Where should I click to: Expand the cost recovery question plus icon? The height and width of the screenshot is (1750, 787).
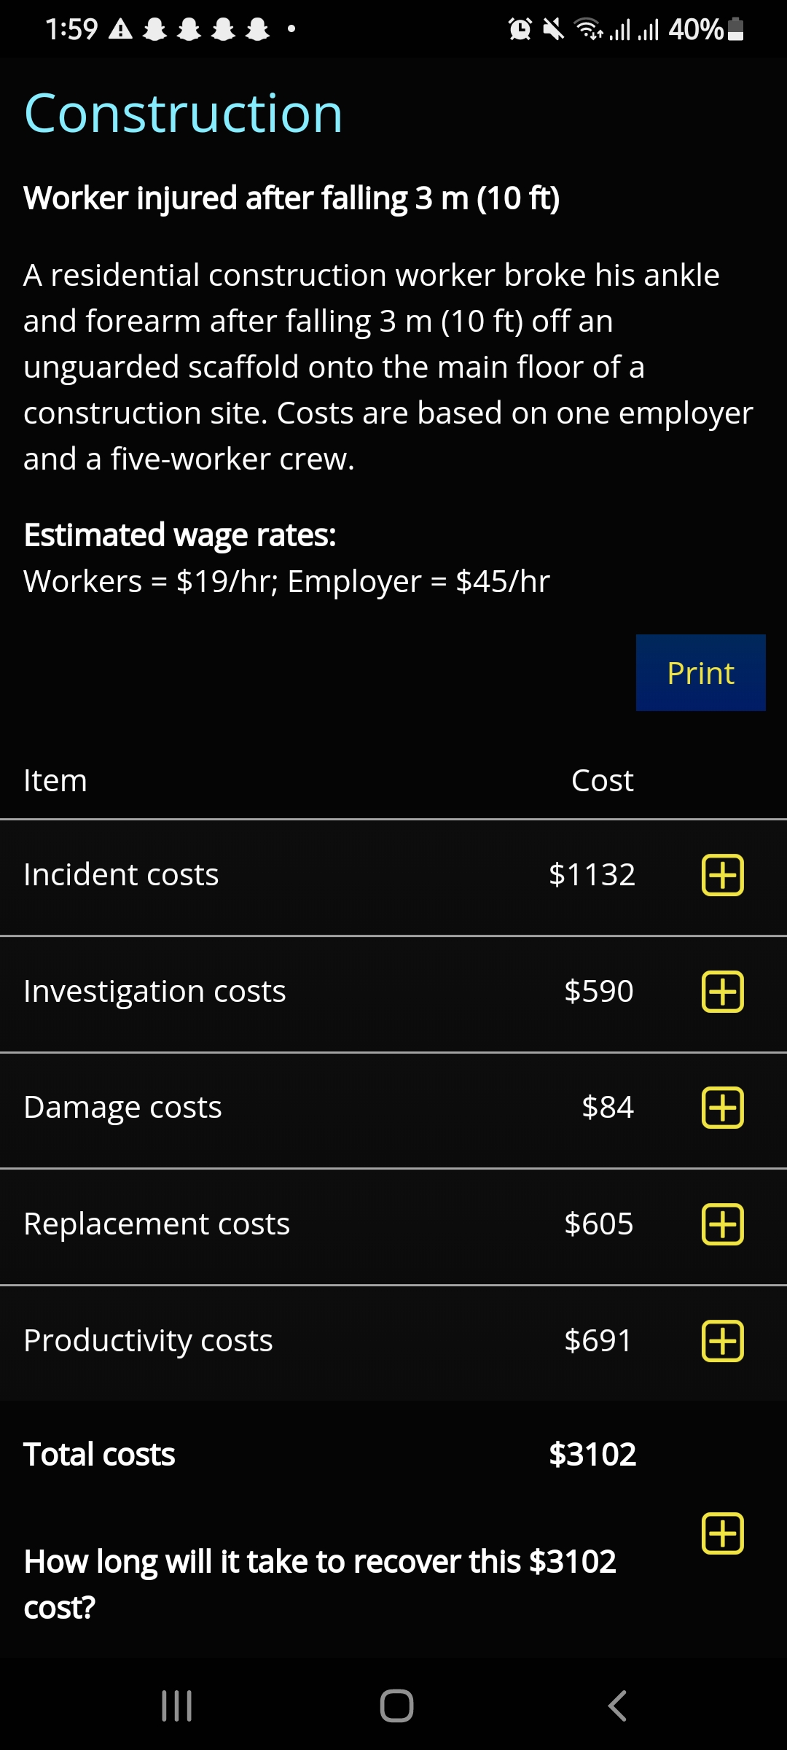click(x=722, y=1533)
